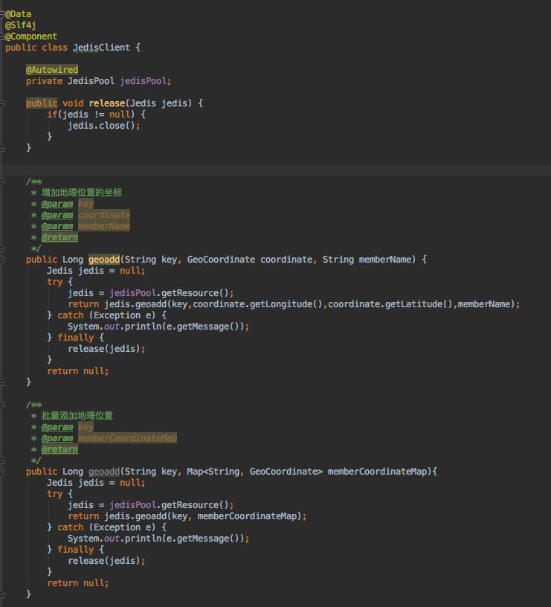Click jedis.geoadd(key, memberCoordinateMap) call
This screenshot has height=607, width=551.
[x=203, y=516]
